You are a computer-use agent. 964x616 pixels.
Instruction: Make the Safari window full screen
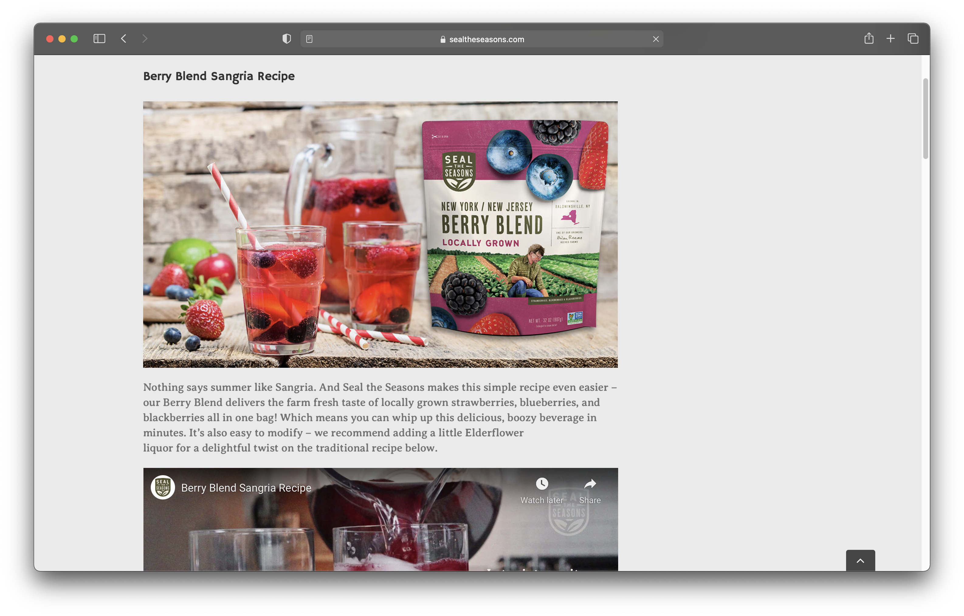coord(74,39)
